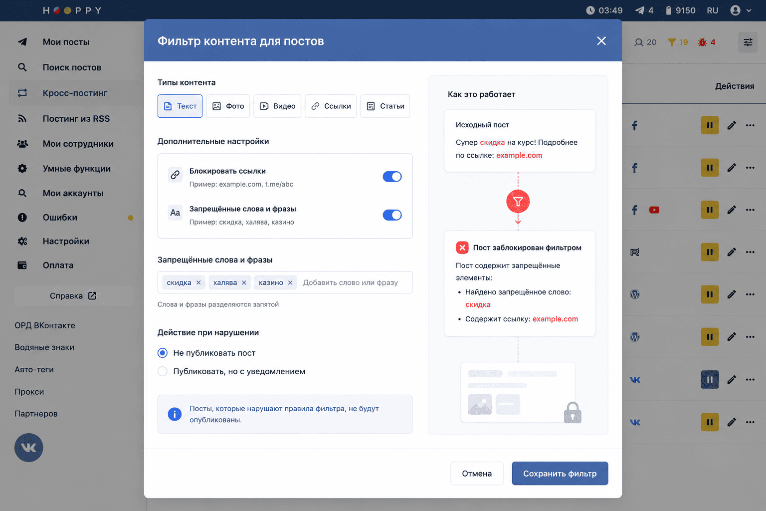The width and height of the screenshot is (766, 511).
Task: Open the sliders settings button
Action: pyautogui.click(x=748, y=42)
